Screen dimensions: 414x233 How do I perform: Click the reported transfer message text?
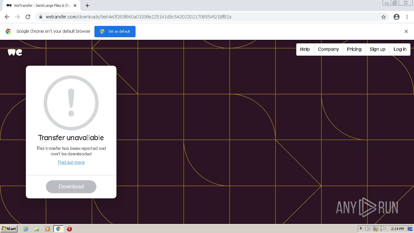(x=71, y=151)
